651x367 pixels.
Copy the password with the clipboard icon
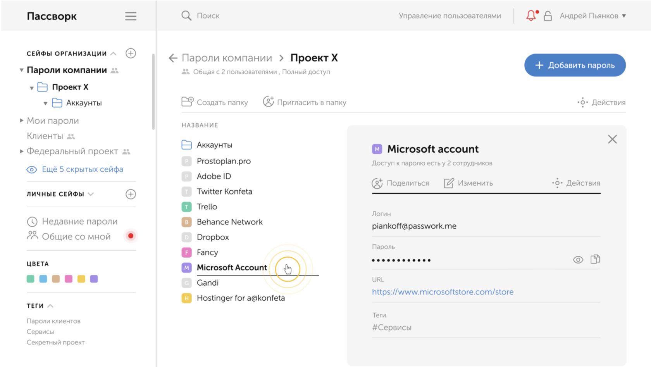595,259
